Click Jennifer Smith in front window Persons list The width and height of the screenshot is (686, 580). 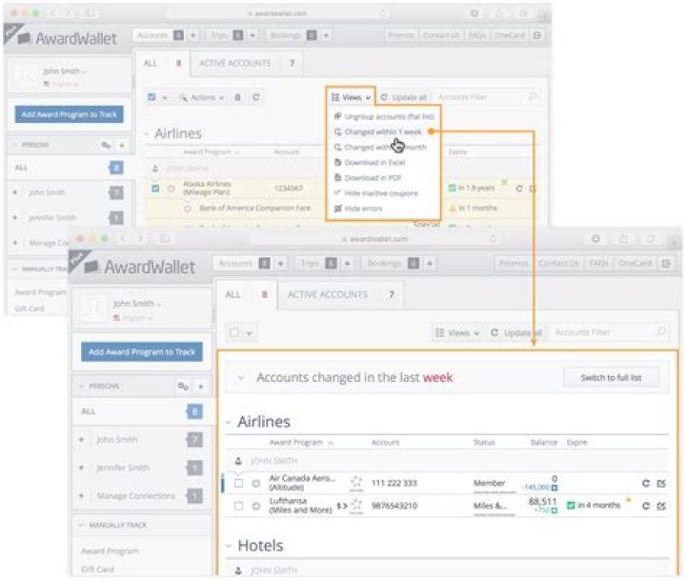click(x=123, y=468)
